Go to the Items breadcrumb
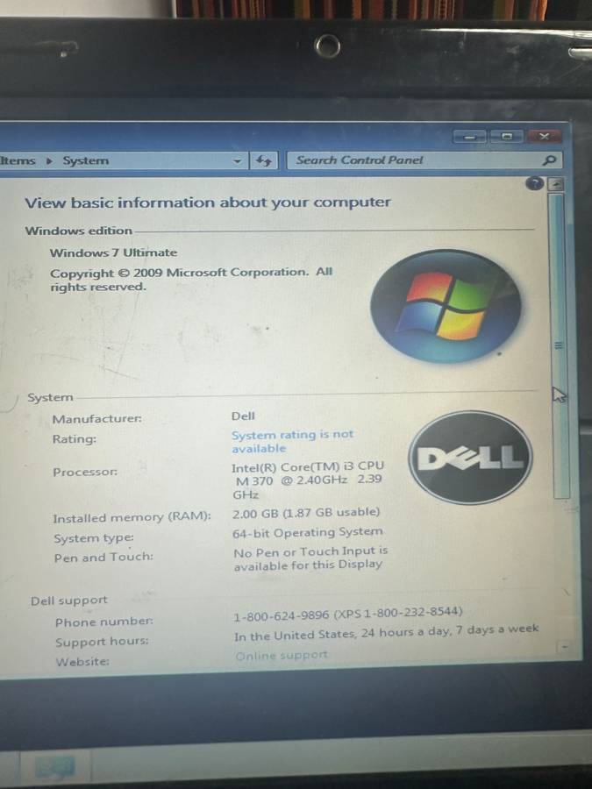Image resolution: width=592 pixels, height=789 pixels. pos(18,161)
